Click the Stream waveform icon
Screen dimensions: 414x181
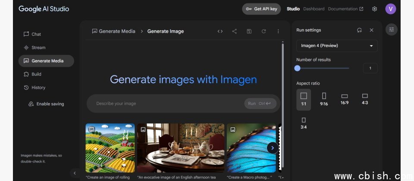coord(26,47)
